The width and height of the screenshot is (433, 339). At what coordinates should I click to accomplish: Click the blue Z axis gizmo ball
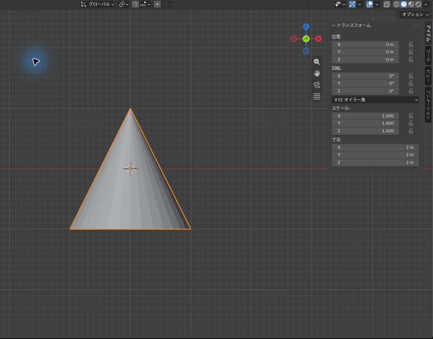(x=306, y=26)
